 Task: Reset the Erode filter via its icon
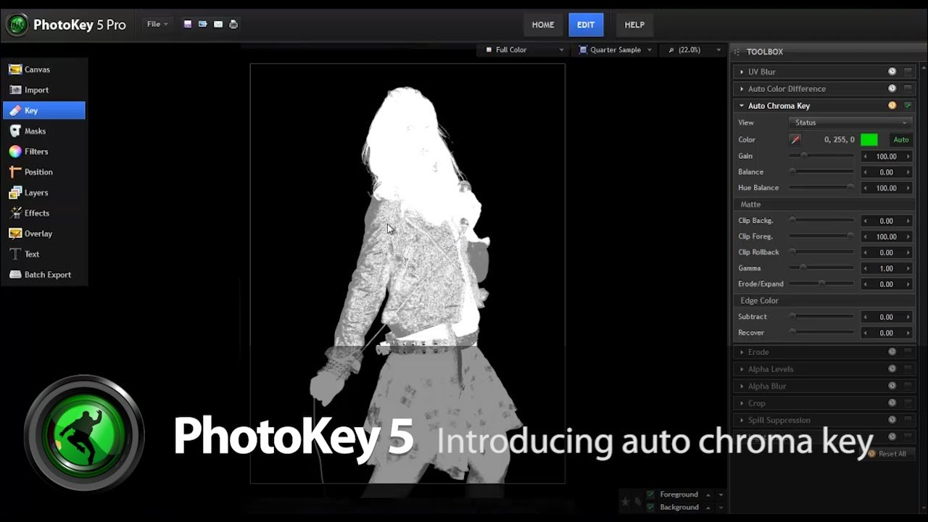[892, 352]
